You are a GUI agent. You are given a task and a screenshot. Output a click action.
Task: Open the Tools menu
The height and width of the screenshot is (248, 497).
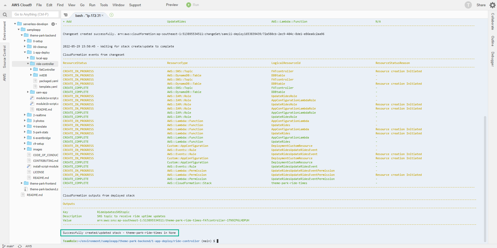(104, 5)
